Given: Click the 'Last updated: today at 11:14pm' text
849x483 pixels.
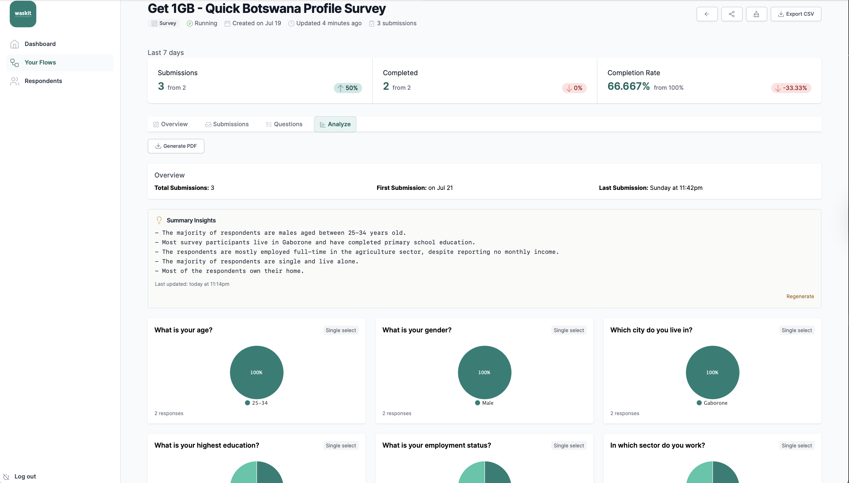Looking at the screenshot, I should [x=192, y=284].
